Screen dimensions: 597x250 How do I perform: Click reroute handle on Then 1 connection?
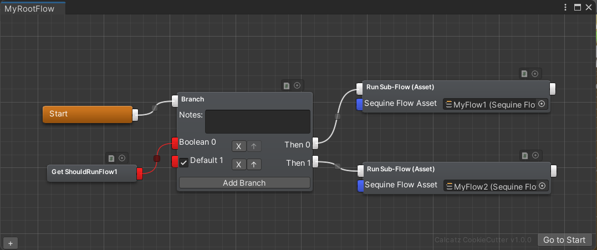pos(338,166)
